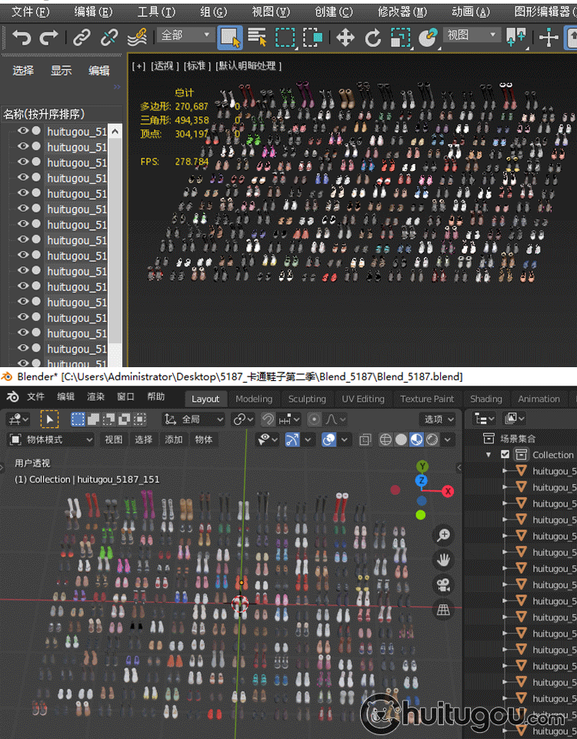Toggle the X-ray icon in Blender header
This screenshot has height=739, width=577.
pos(365,440)
